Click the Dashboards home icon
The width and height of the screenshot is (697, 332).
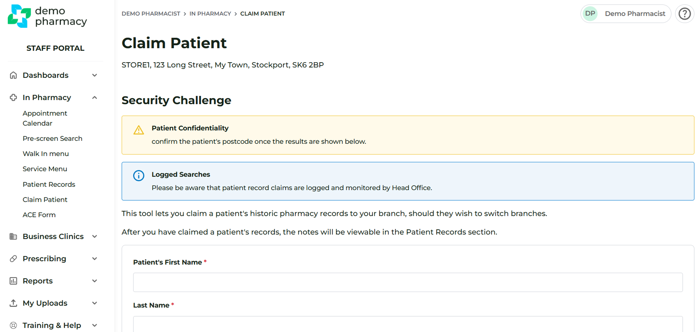[13, 75]
